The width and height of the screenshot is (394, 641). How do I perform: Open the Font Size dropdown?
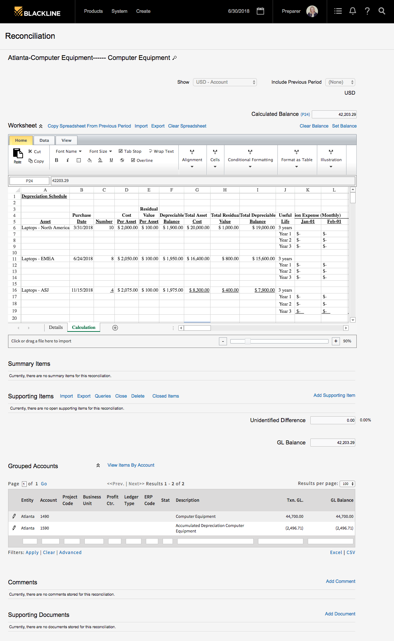pyautogui.click(x=101, y=151)
